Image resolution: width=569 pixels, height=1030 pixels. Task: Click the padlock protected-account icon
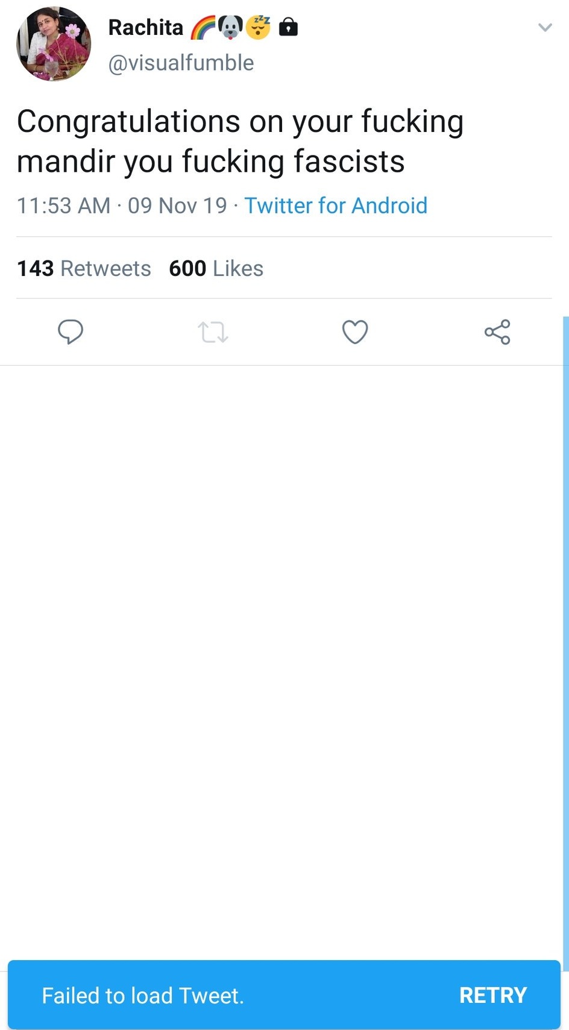289,27
